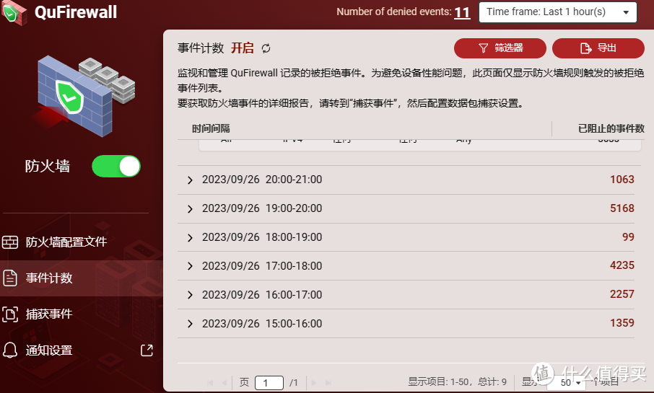The height and width of the screenshot is (393, 654).
Task: Click the 捕获事件 capture icon
Action: point(9,314)
